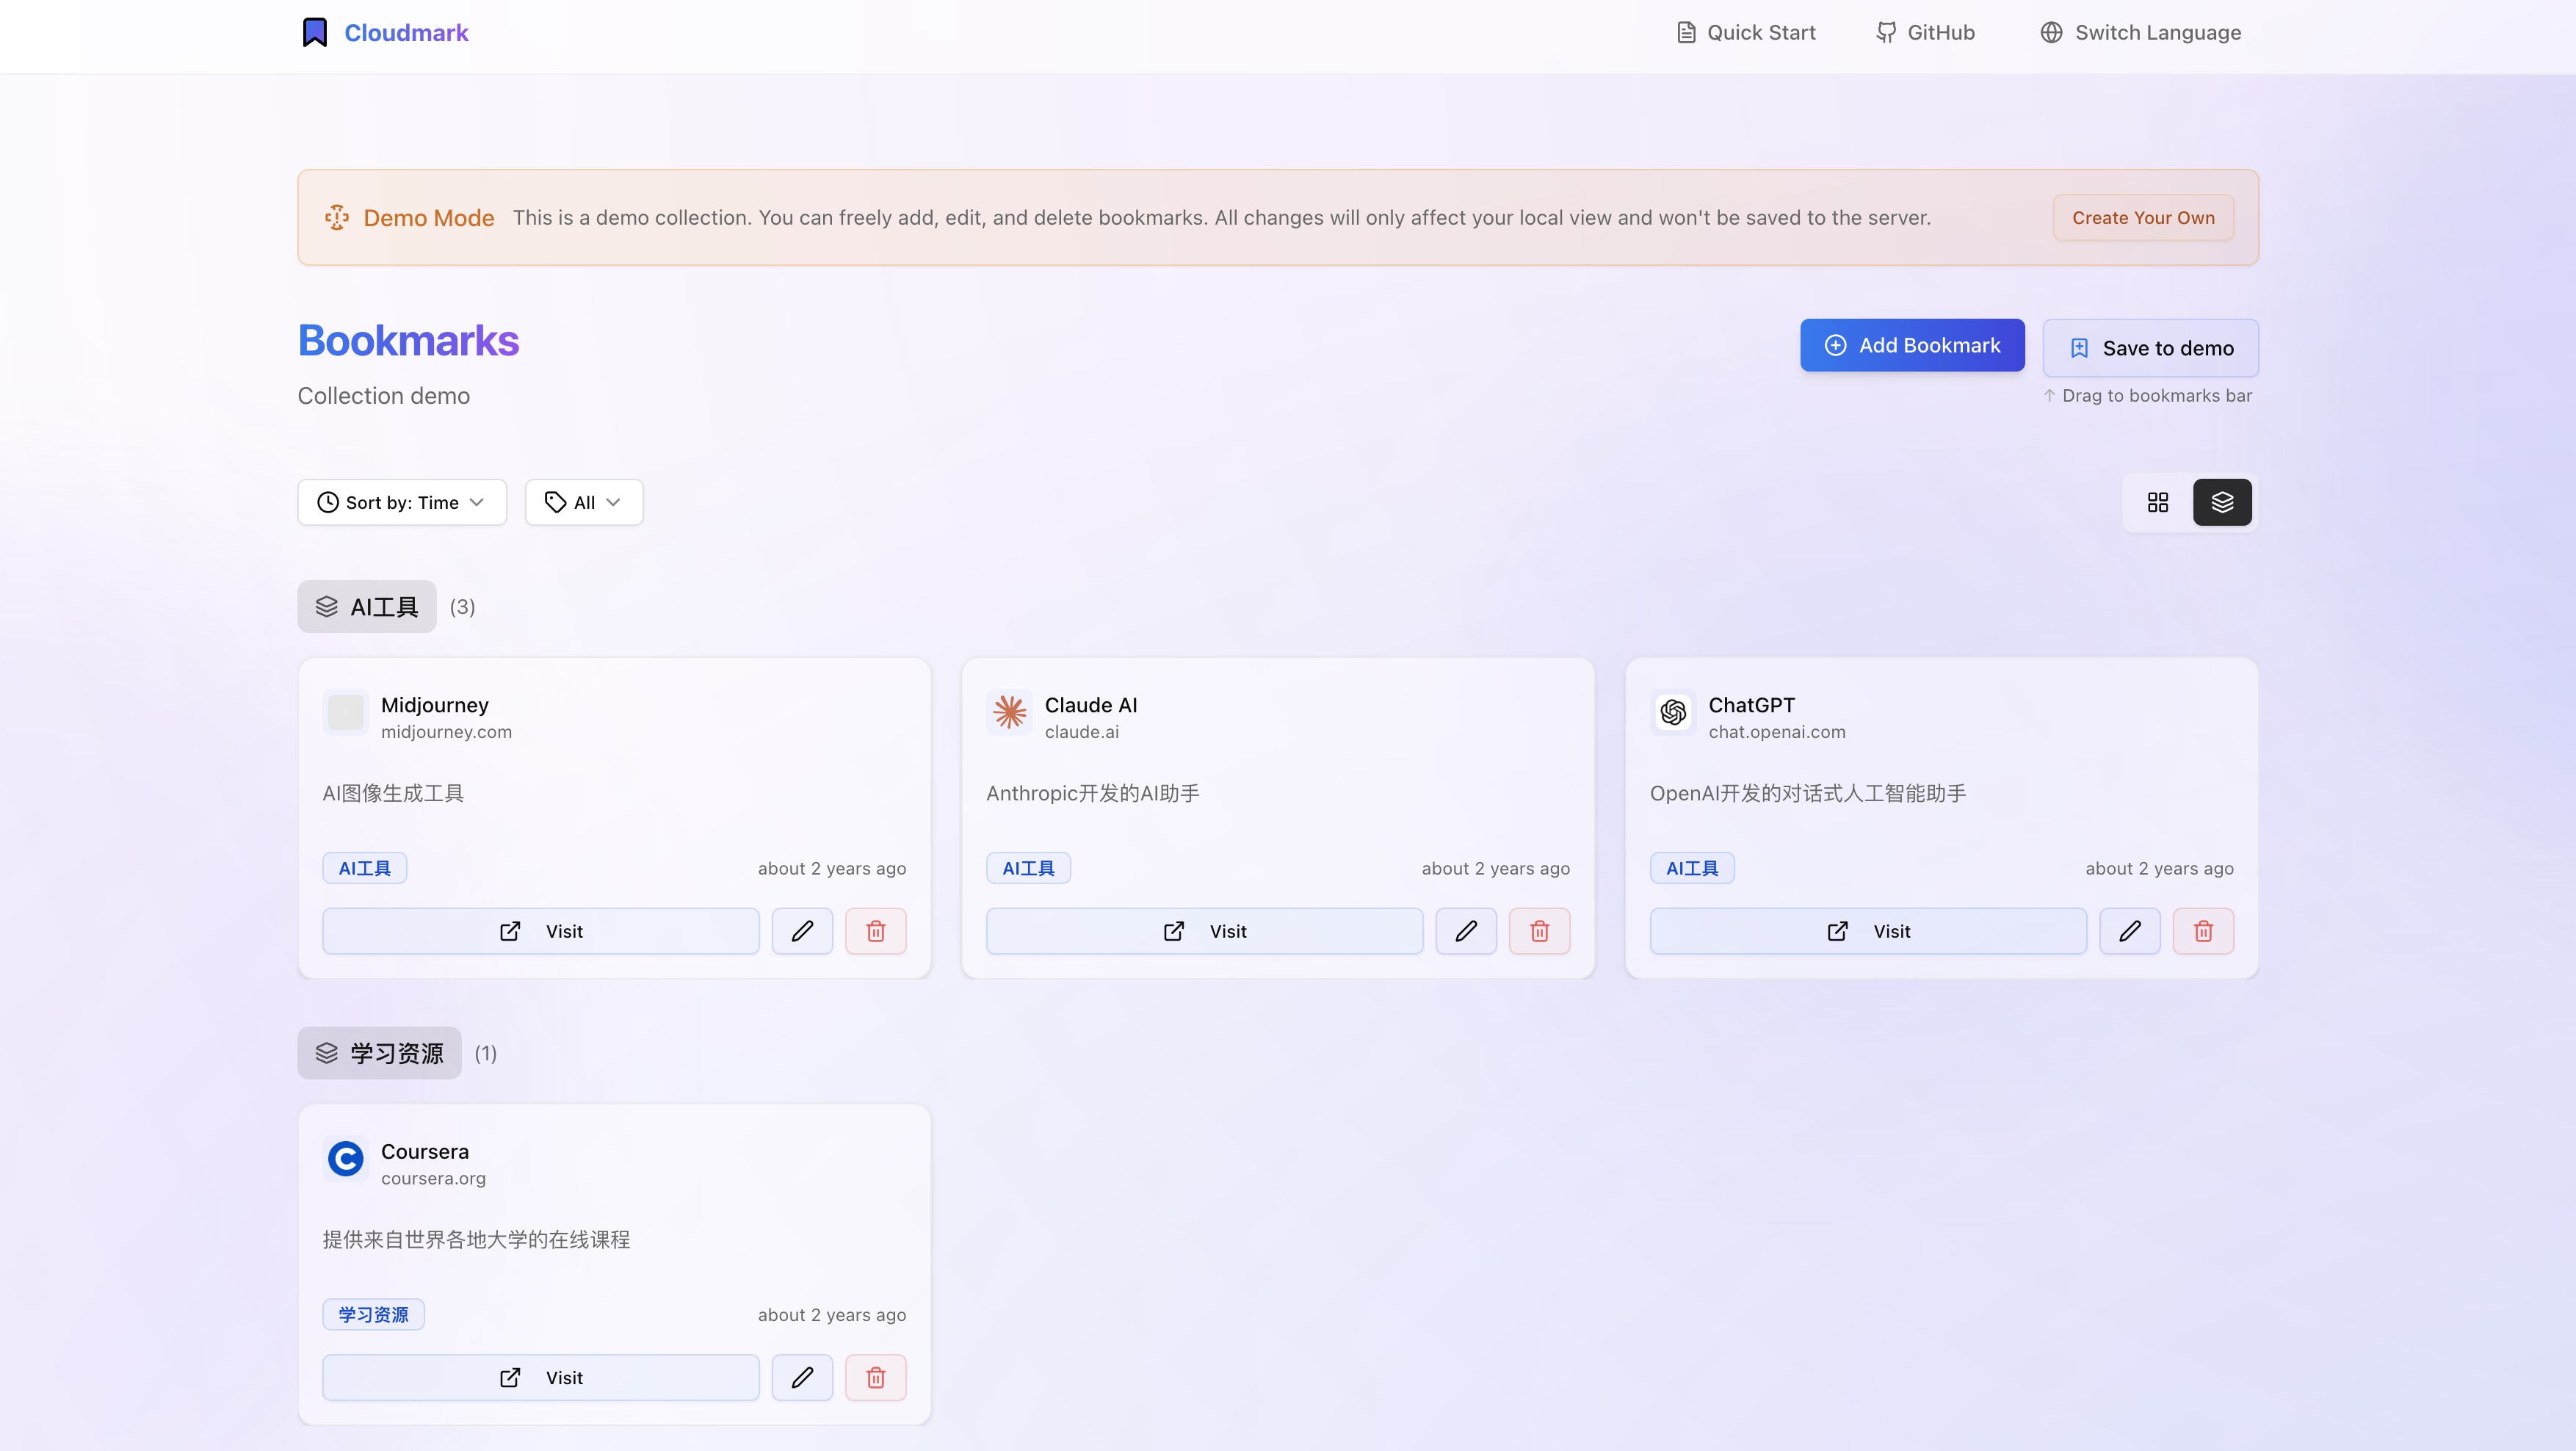Image resolution: width=2576 pixels, height=1451 pixels.
Task: Click the ChatGPT logo favicon
Action: pyautogui.click(x=1673, y=713)
